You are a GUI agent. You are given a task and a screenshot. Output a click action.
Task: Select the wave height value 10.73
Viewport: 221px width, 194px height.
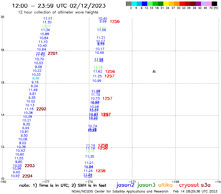click(x=95, y=98)
